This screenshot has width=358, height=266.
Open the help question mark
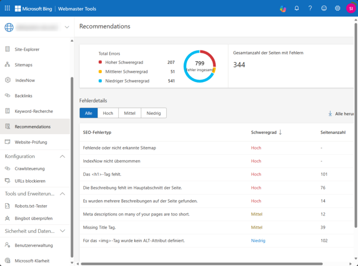point(310,9)
